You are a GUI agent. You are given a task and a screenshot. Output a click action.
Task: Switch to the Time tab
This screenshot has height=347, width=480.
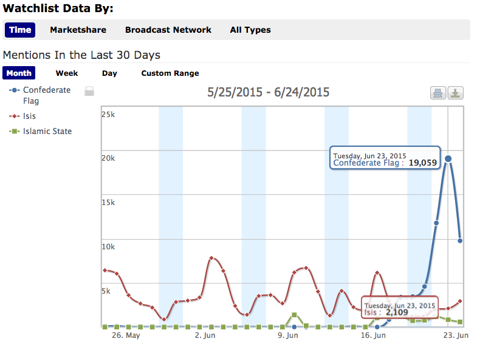point(20,30)
